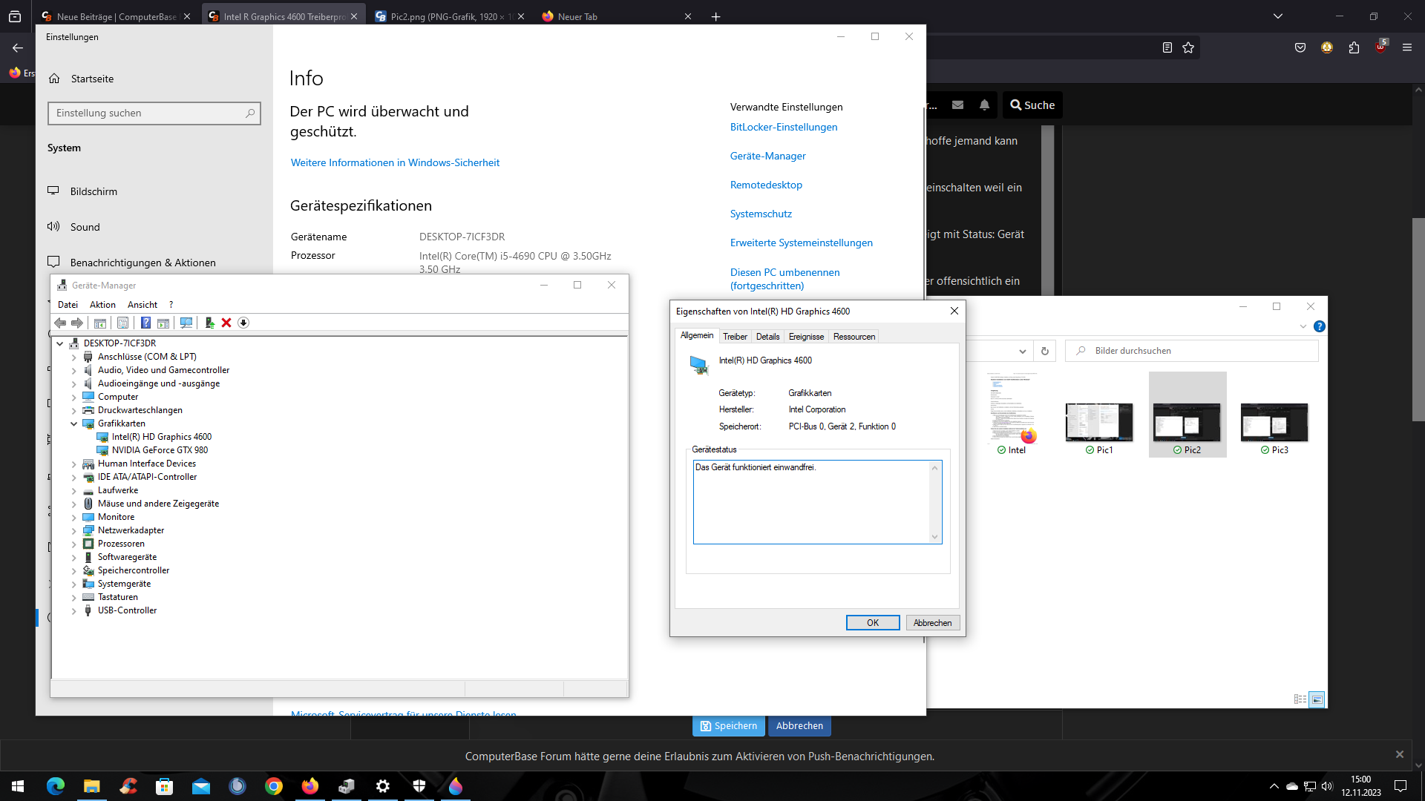The width and height of the screenshot is (1425, 801).
Task: Open the Ressourcen tab
Action: click(x=854, y=337)
